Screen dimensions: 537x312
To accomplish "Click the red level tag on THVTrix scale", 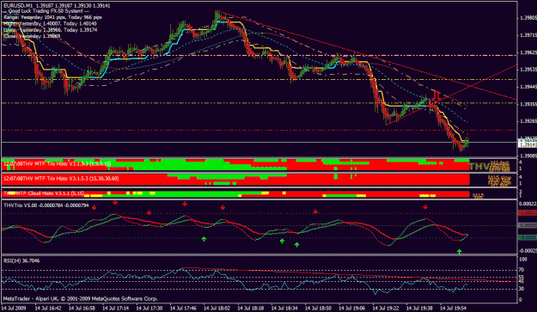I will (x=528, y=213).
